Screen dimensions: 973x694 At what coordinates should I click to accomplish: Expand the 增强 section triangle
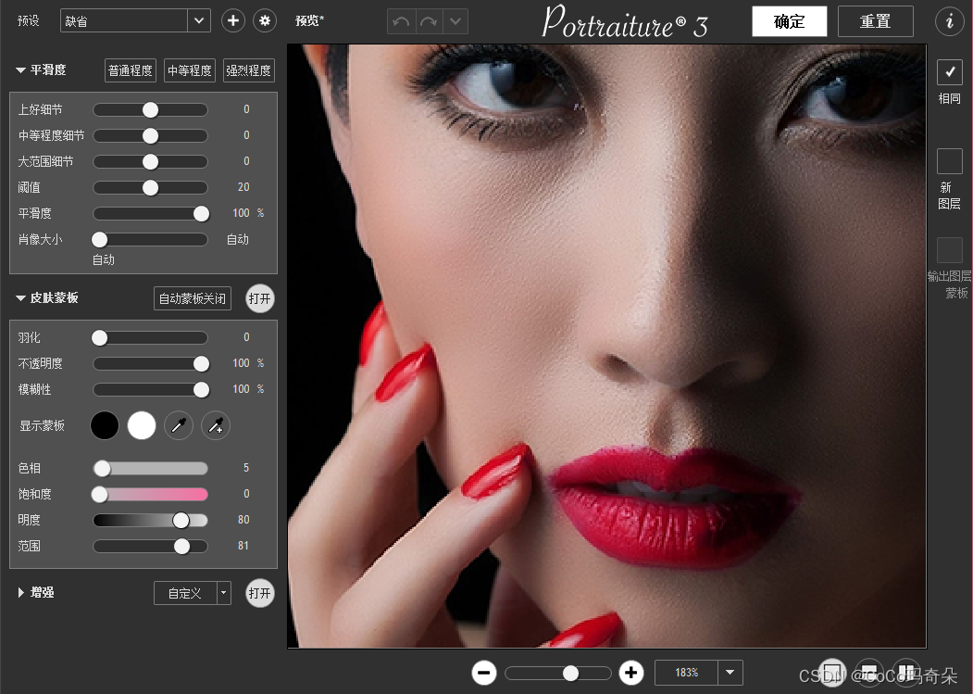click(21, 593)
